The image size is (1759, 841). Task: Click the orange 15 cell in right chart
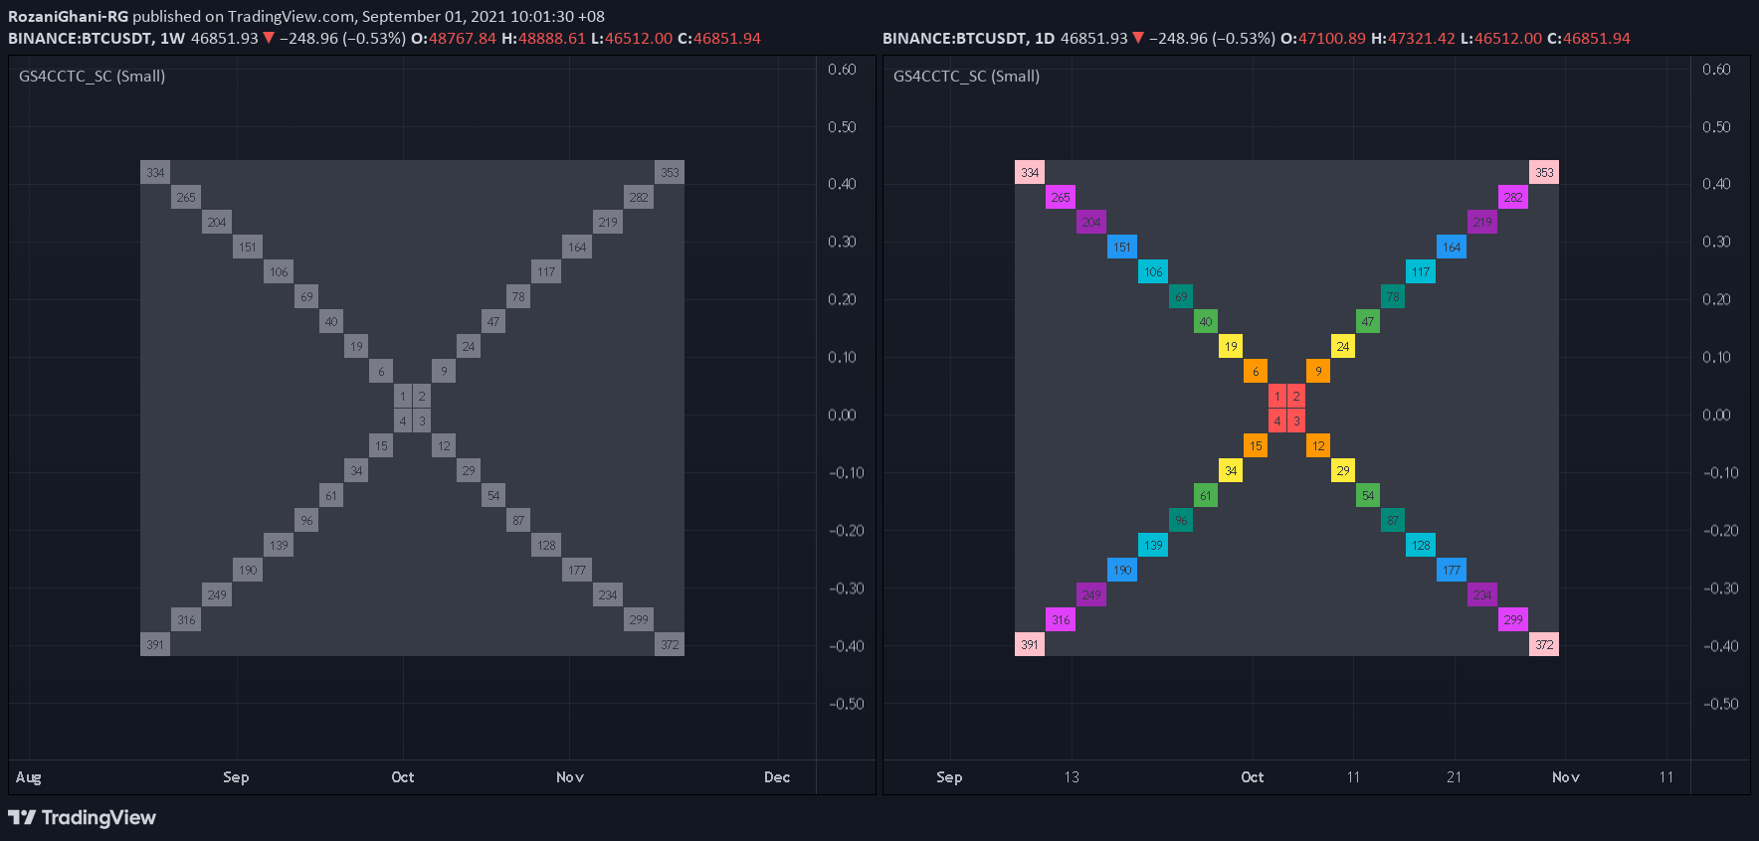[x=1256, y=445]
